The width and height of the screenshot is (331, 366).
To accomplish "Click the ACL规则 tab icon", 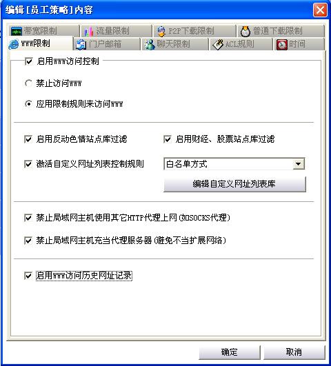I will (x=218, y=44).
